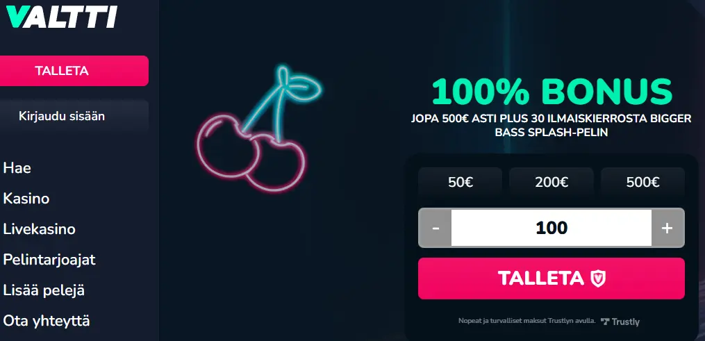
Task: Click the neon cherry graphic
Action: click(258, 128)
